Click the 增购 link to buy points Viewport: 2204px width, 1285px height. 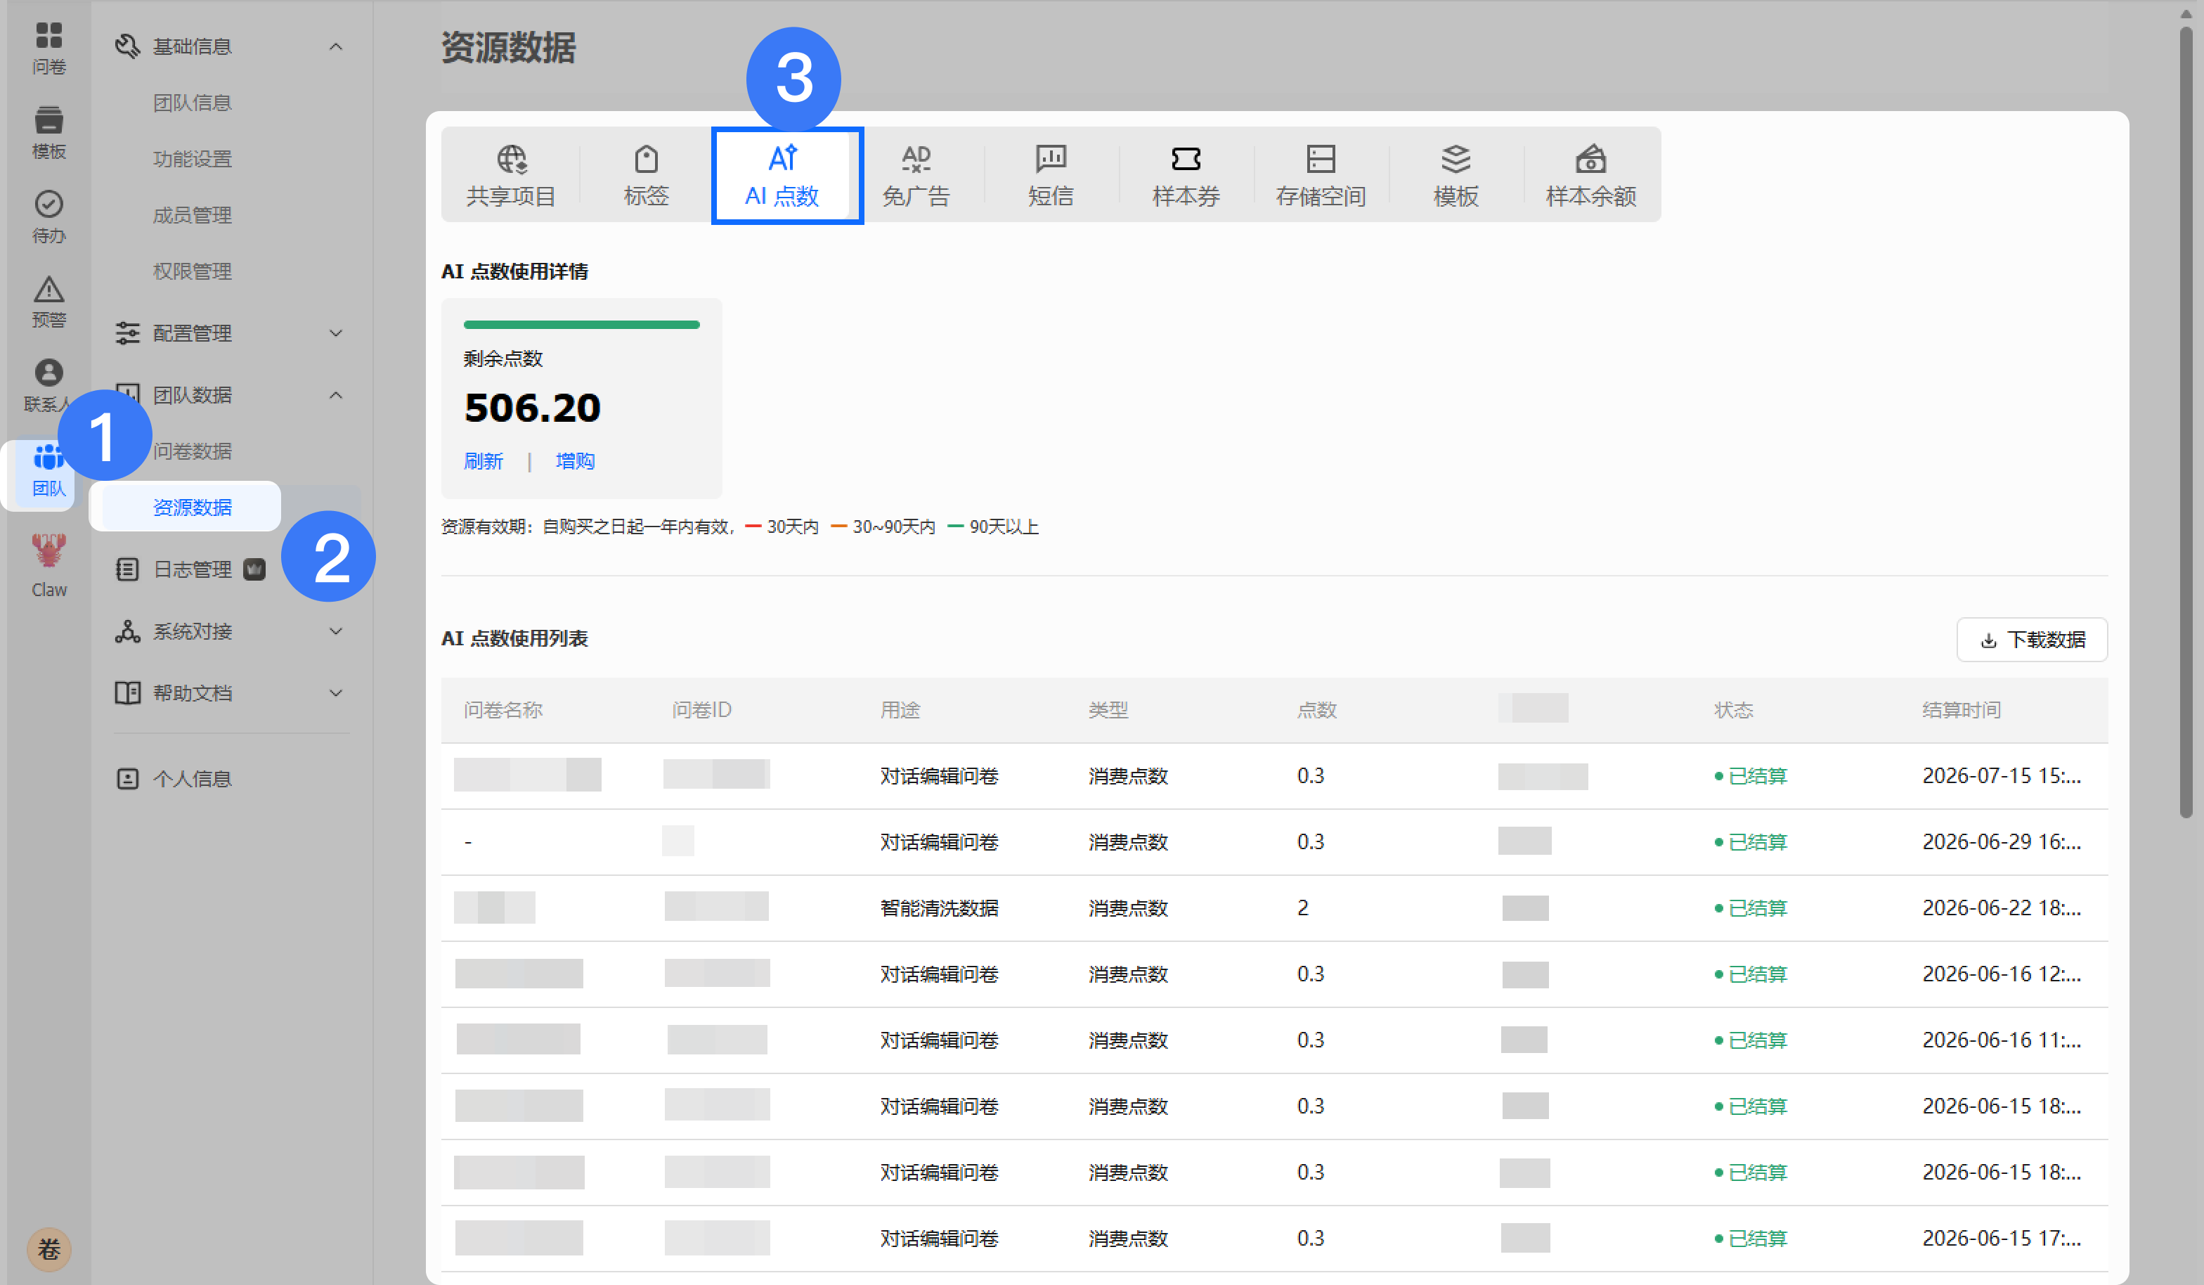[576, 461]
